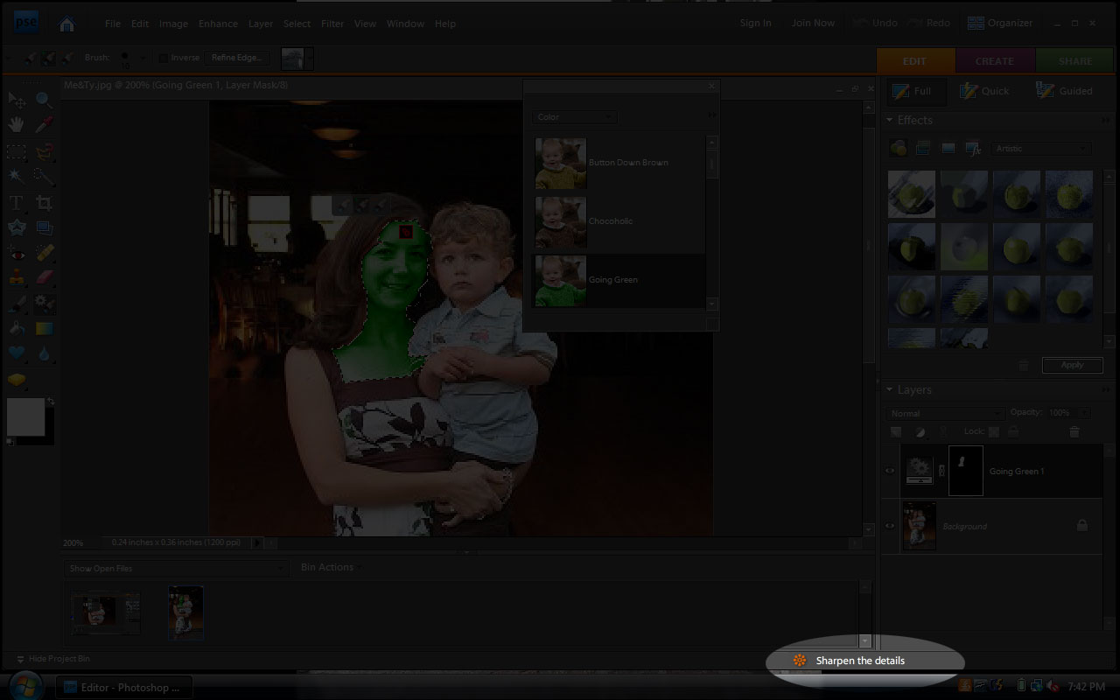Open the Enhance menu
Image resolution: width=1120 pixels, height=700 pixels.
218,24
